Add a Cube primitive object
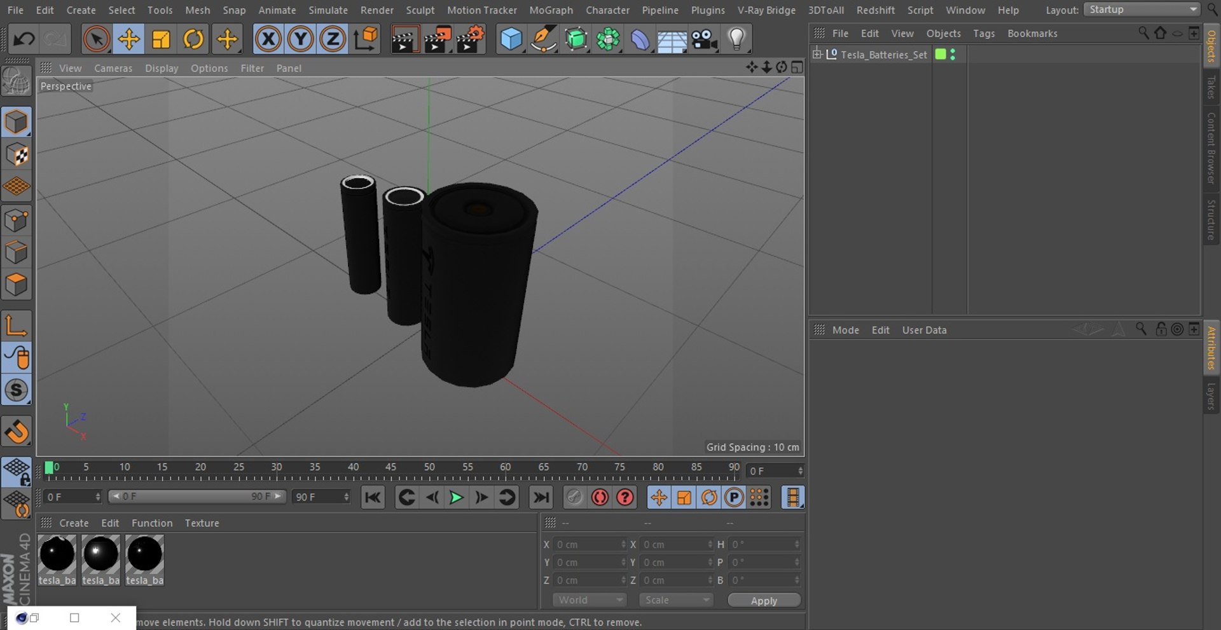The image size is (1221, 630). click(511, 39)
